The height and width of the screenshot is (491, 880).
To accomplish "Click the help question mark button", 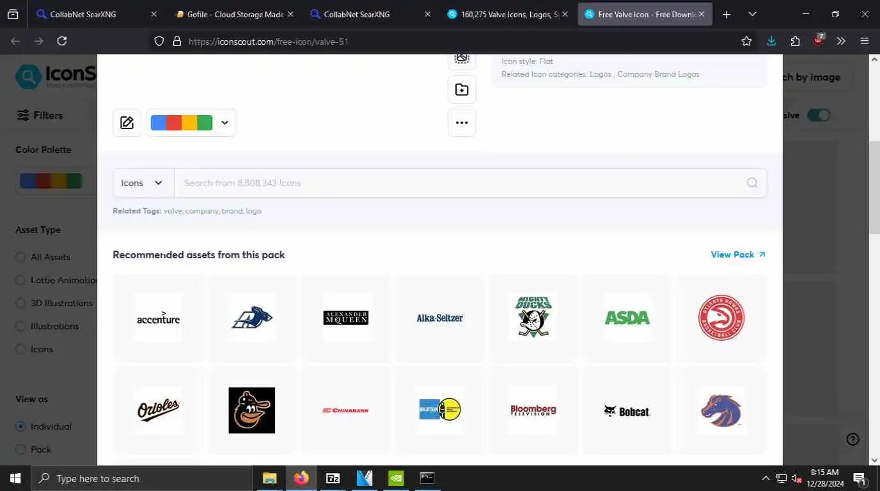I will 852,439.
